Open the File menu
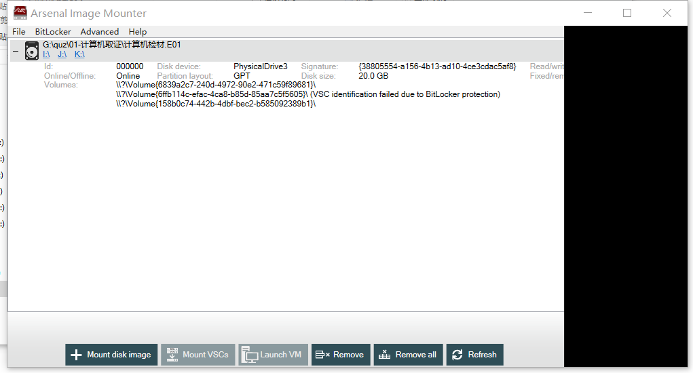 coord(19,32)
